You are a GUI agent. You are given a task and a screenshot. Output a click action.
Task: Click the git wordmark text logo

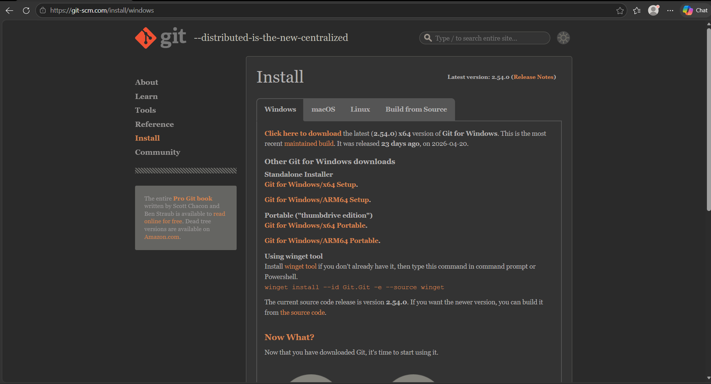[x=173, y=37]
